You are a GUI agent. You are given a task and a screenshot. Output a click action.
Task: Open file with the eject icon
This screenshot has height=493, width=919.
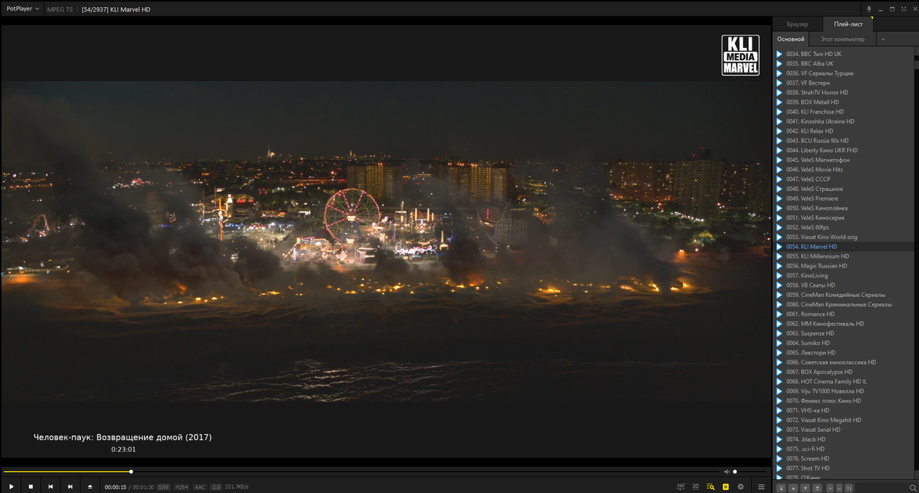click(x=90, y=487)
